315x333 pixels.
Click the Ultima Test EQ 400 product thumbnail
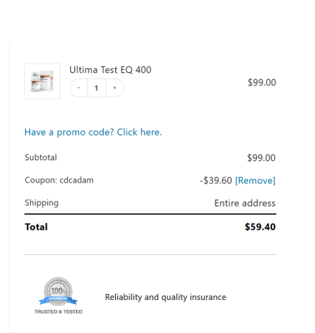point(42,81)
